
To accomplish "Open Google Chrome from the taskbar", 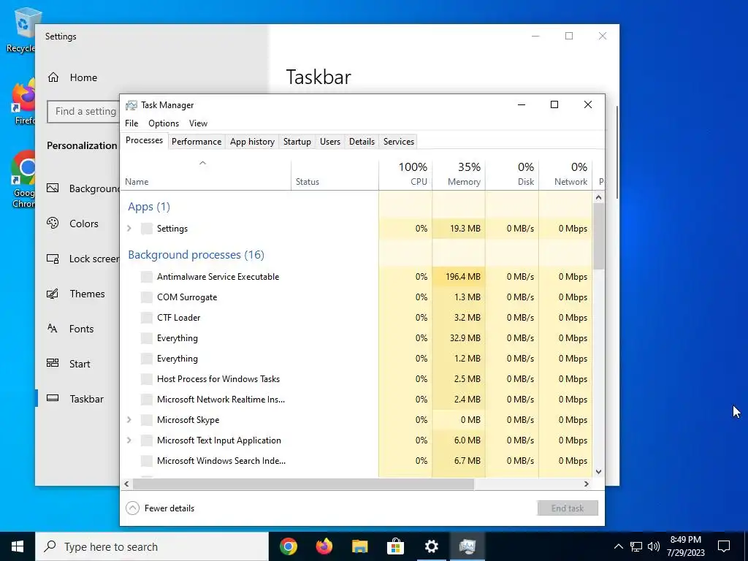I will pyautogui.click(x=288, y=546).
